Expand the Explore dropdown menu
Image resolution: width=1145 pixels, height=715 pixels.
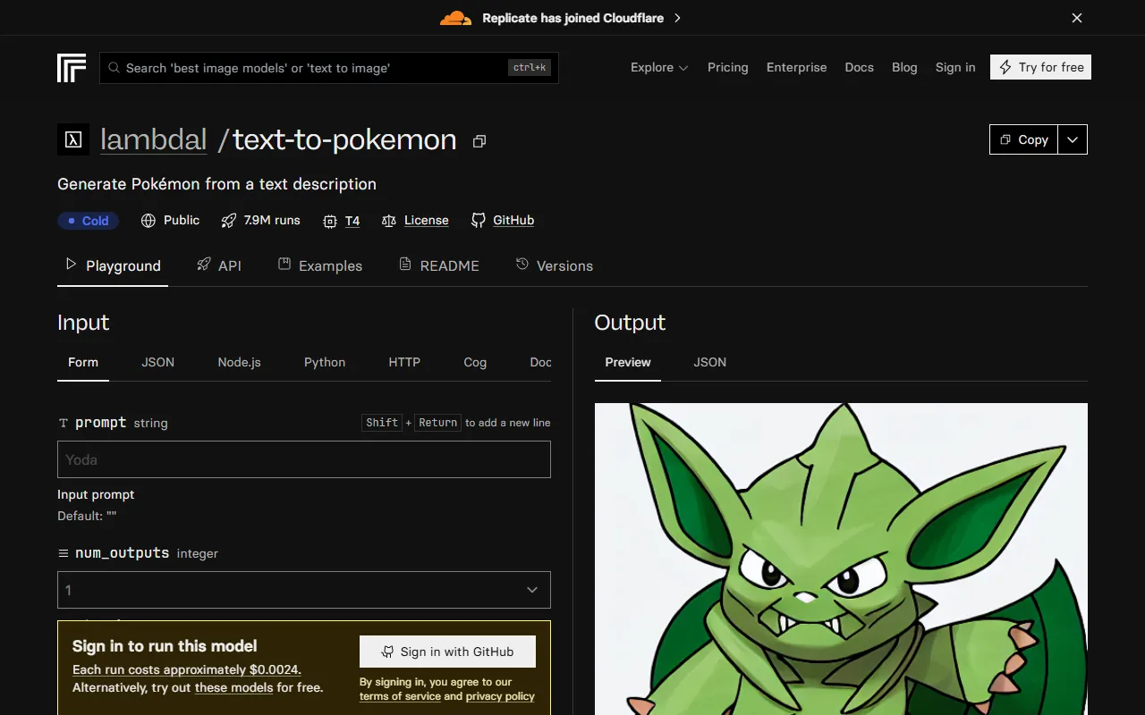659,68
